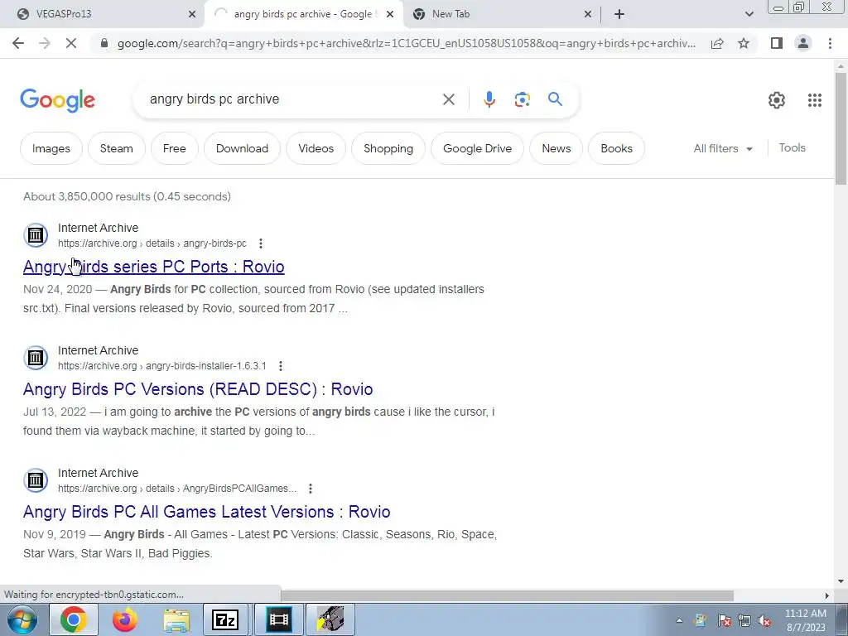View site information lock icon
848x636 pixels.
tap(104, 43)
